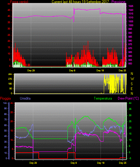Click the Pioggia legend label
The image size is (140, 167).
click(5, 98)
